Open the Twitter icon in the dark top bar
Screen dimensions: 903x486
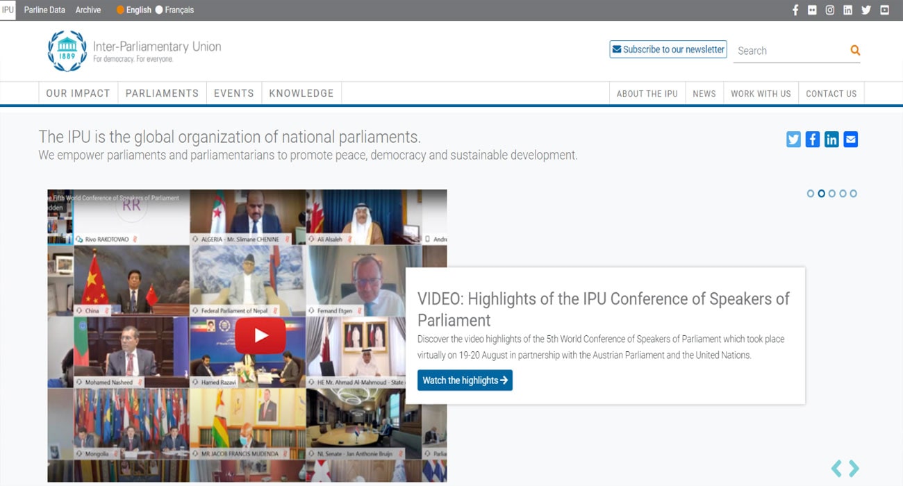coord(865,10)
